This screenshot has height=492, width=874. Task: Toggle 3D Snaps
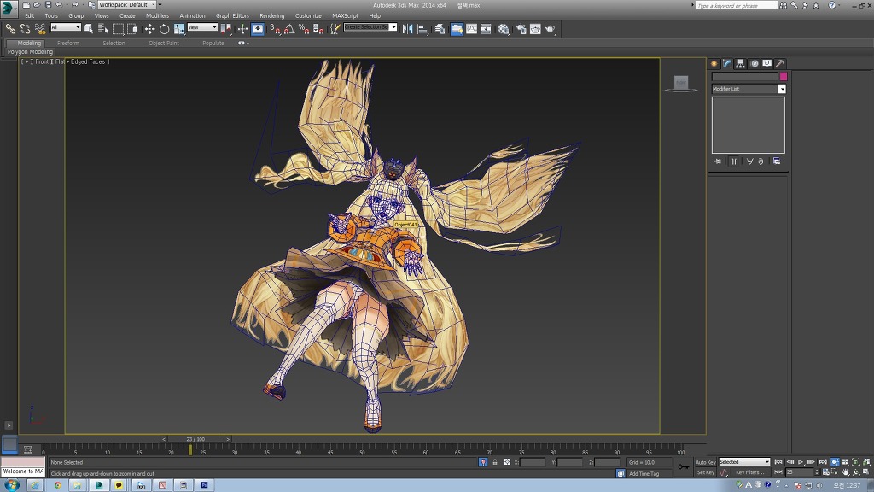[275, 28]
